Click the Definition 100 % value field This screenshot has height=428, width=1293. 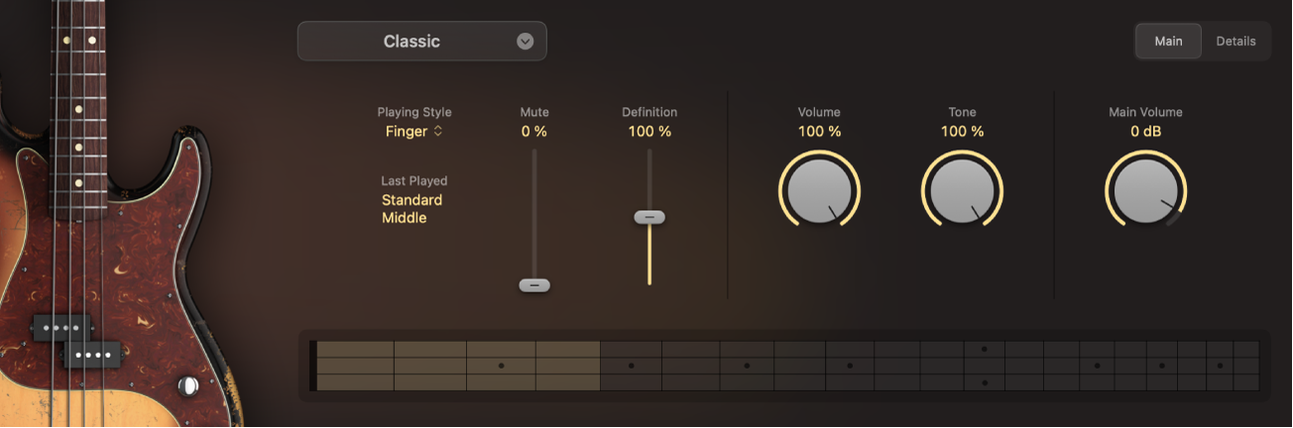point(649,132)
